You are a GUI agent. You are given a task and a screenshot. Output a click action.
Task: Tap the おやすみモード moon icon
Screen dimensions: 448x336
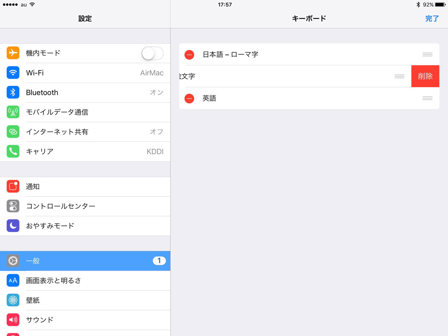click(x=13, y=225)
